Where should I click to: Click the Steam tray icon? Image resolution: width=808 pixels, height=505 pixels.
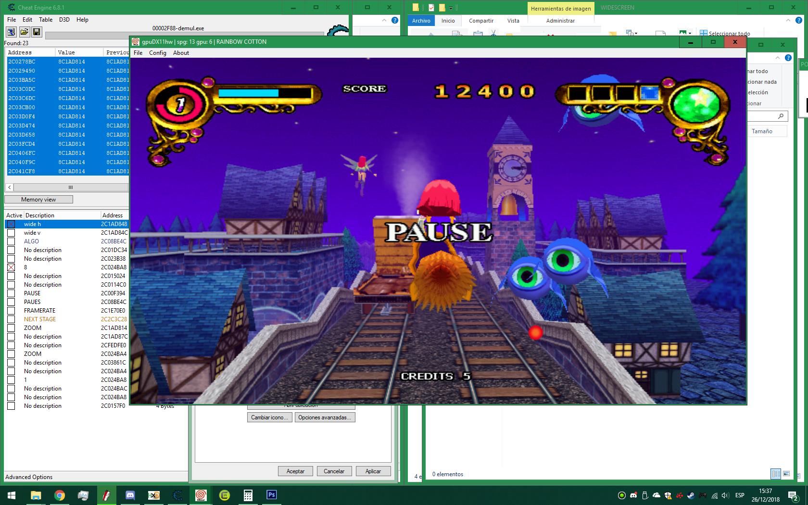691,495
